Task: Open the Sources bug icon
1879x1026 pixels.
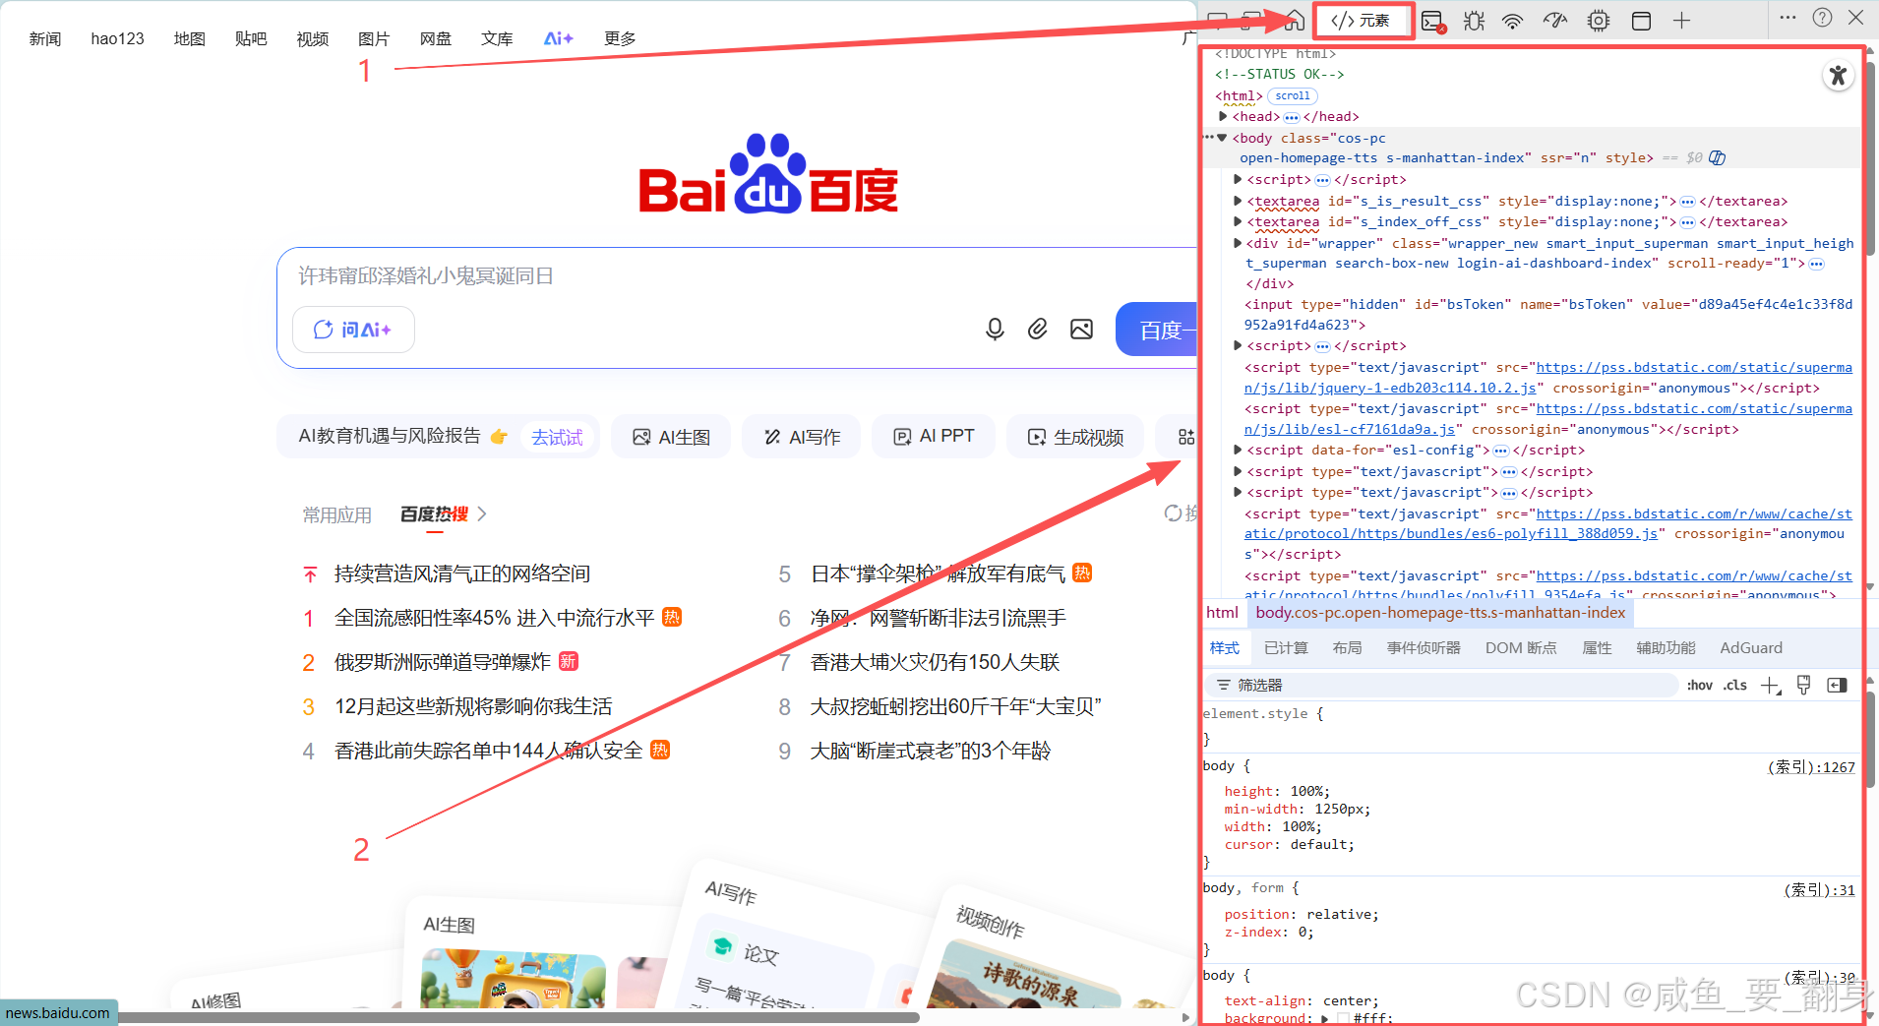Action: (x=1474, y=21)
